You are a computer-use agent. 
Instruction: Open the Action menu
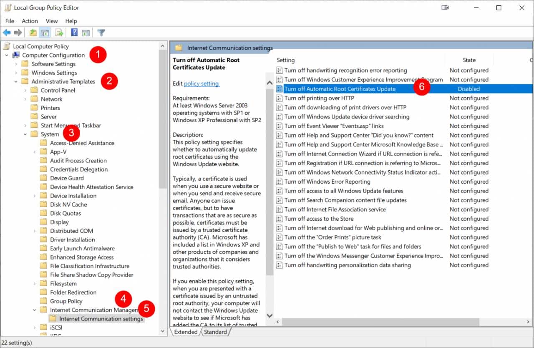[30, 21]
